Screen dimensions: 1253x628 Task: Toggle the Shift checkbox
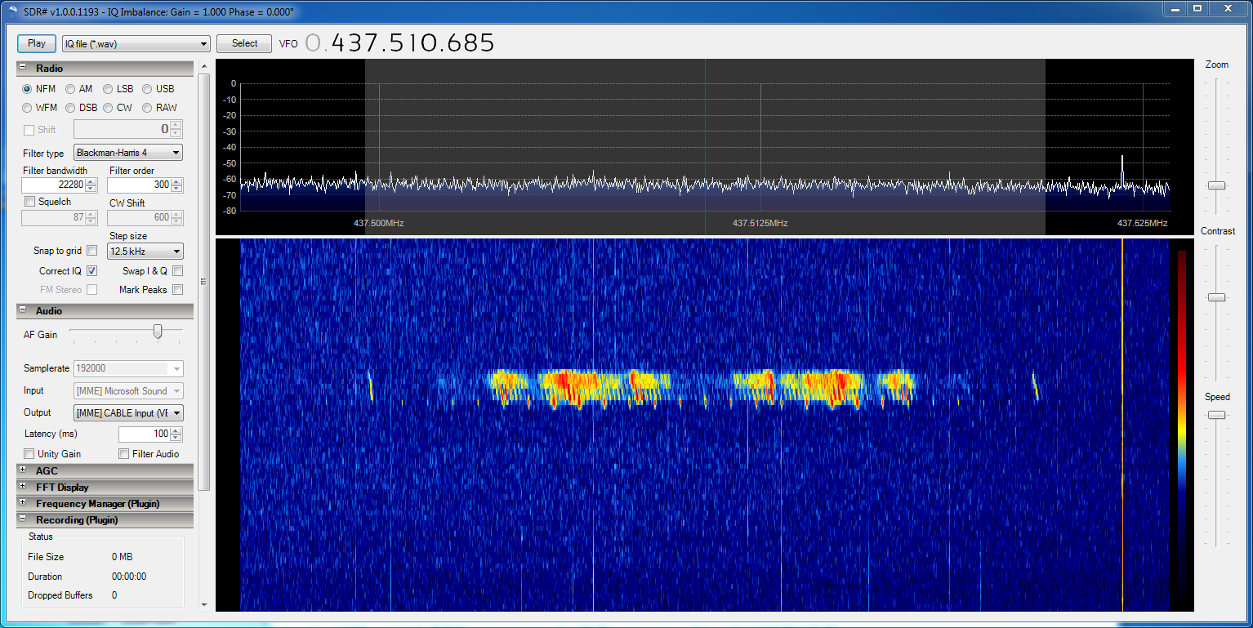click(x=29, y=130)
